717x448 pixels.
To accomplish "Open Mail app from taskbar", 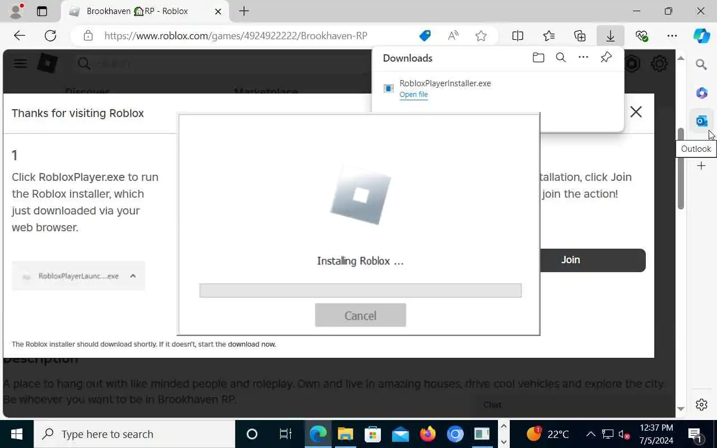I will pyautogui.click(x=400, y=434).
